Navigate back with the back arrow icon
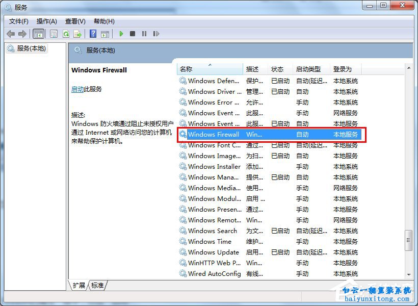 click(11, 34)
